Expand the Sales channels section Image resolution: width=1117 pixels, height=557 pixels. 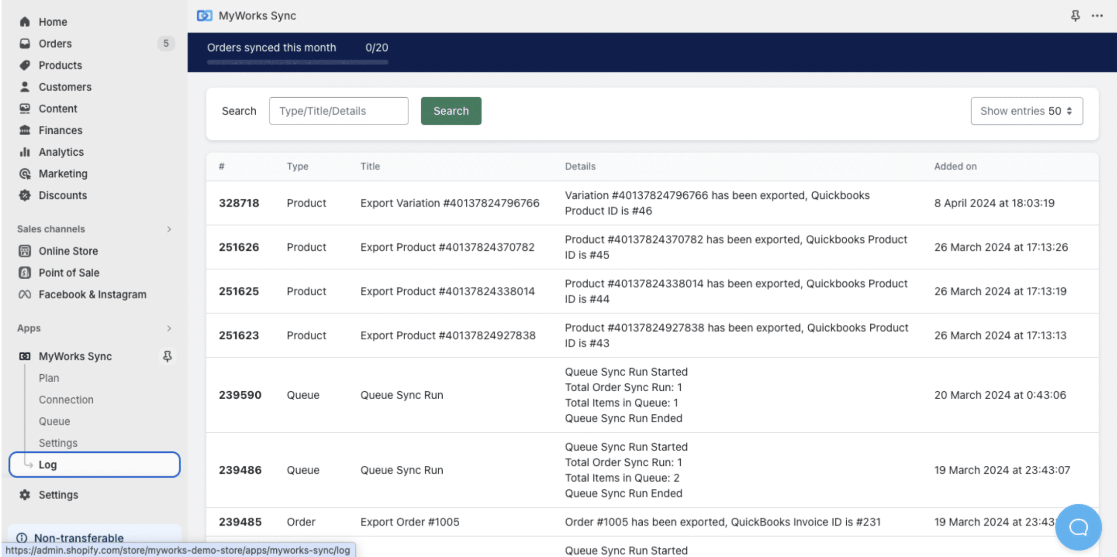168,229
